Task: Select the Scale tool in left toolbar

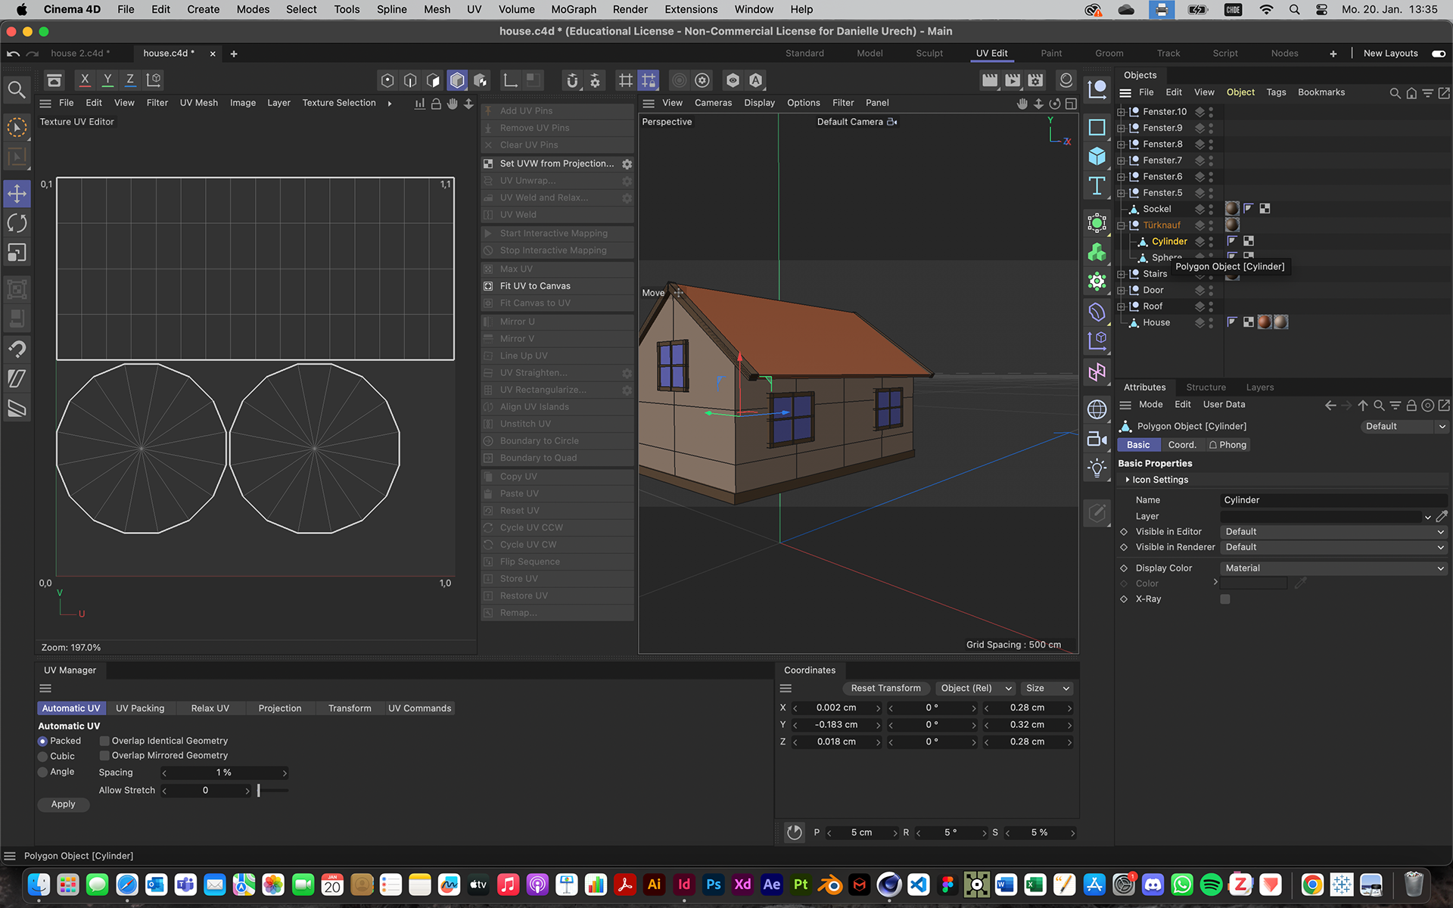Action: (17, 253)
